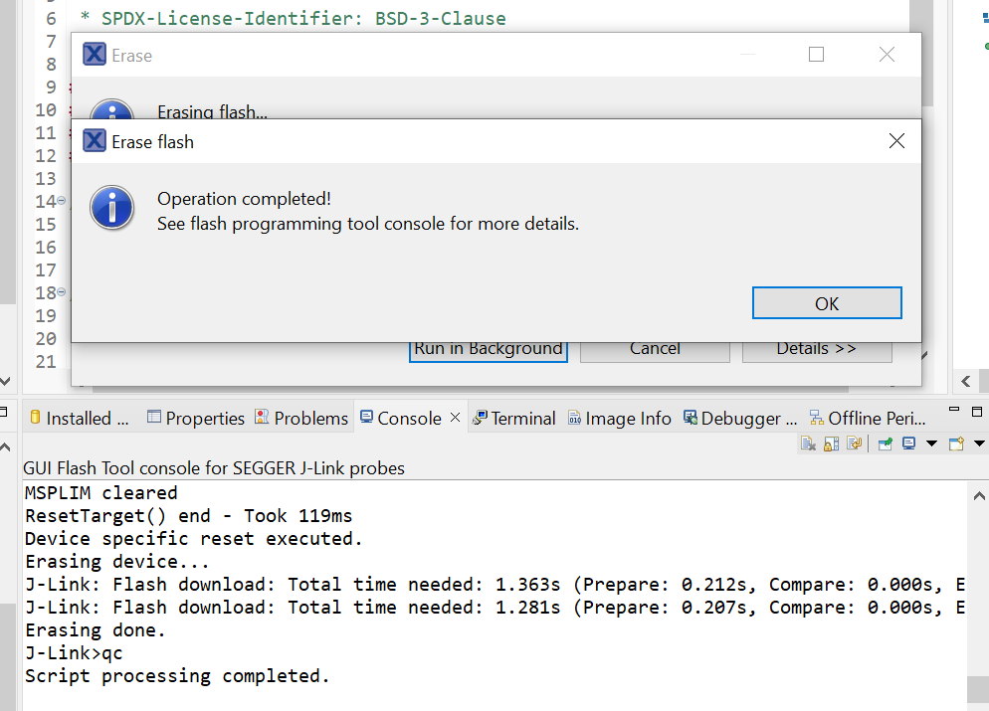
Task: Maximize the Console view
Action: [x=976, y=409]
